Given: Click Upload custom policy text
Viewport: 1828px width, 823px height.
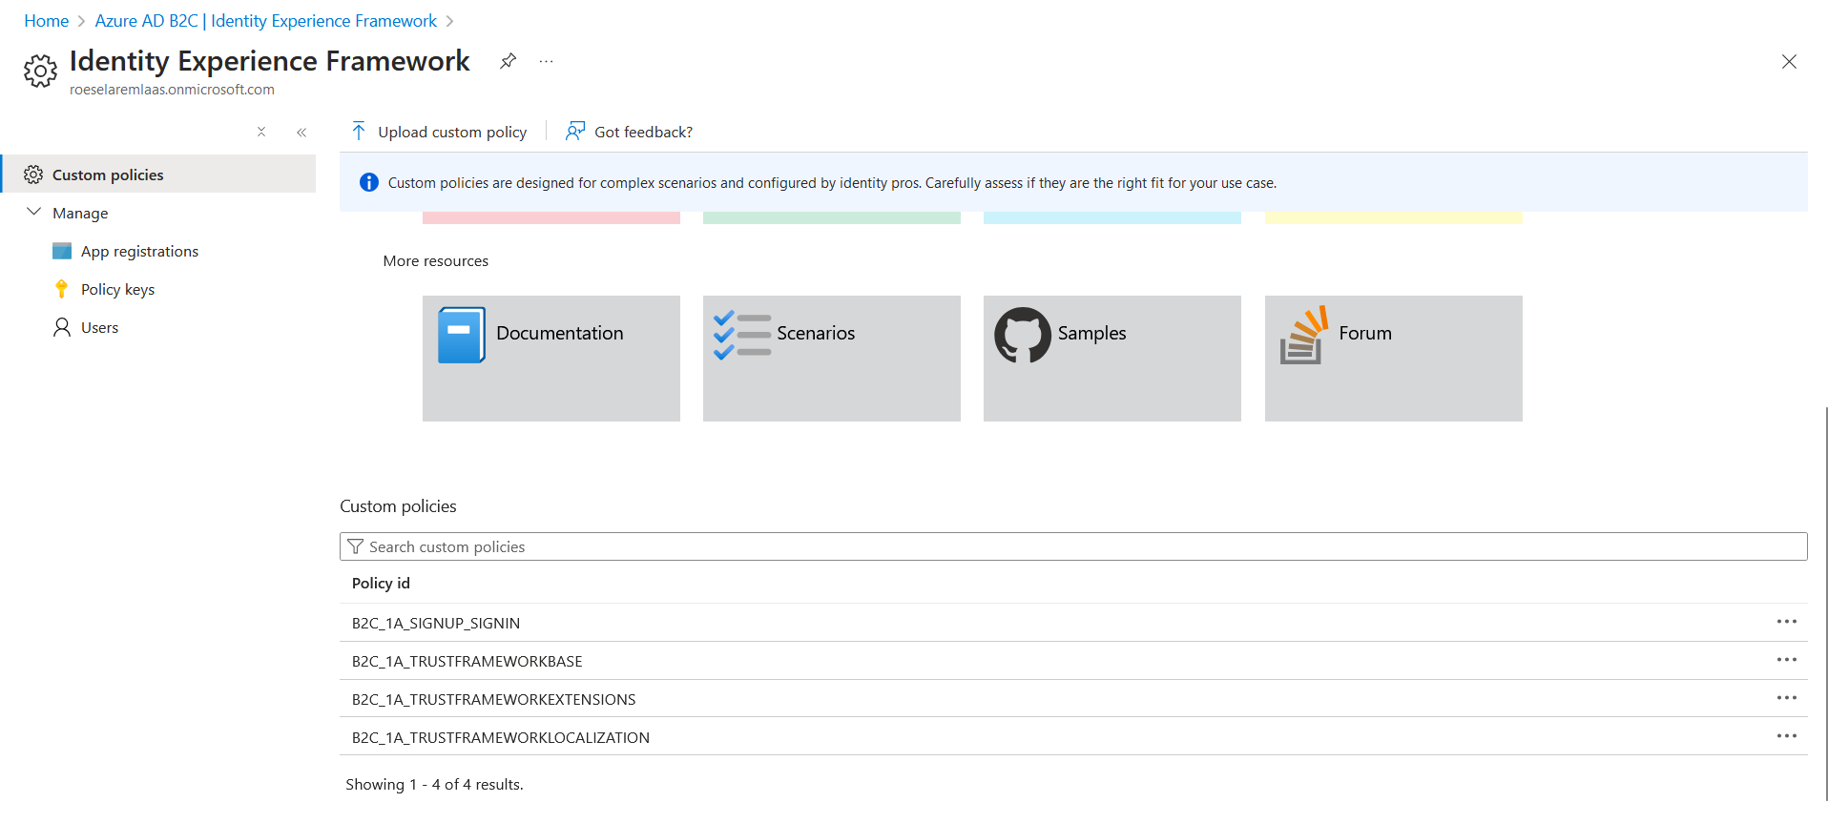Looking at the screenshot, I should (x=452, y=132).
